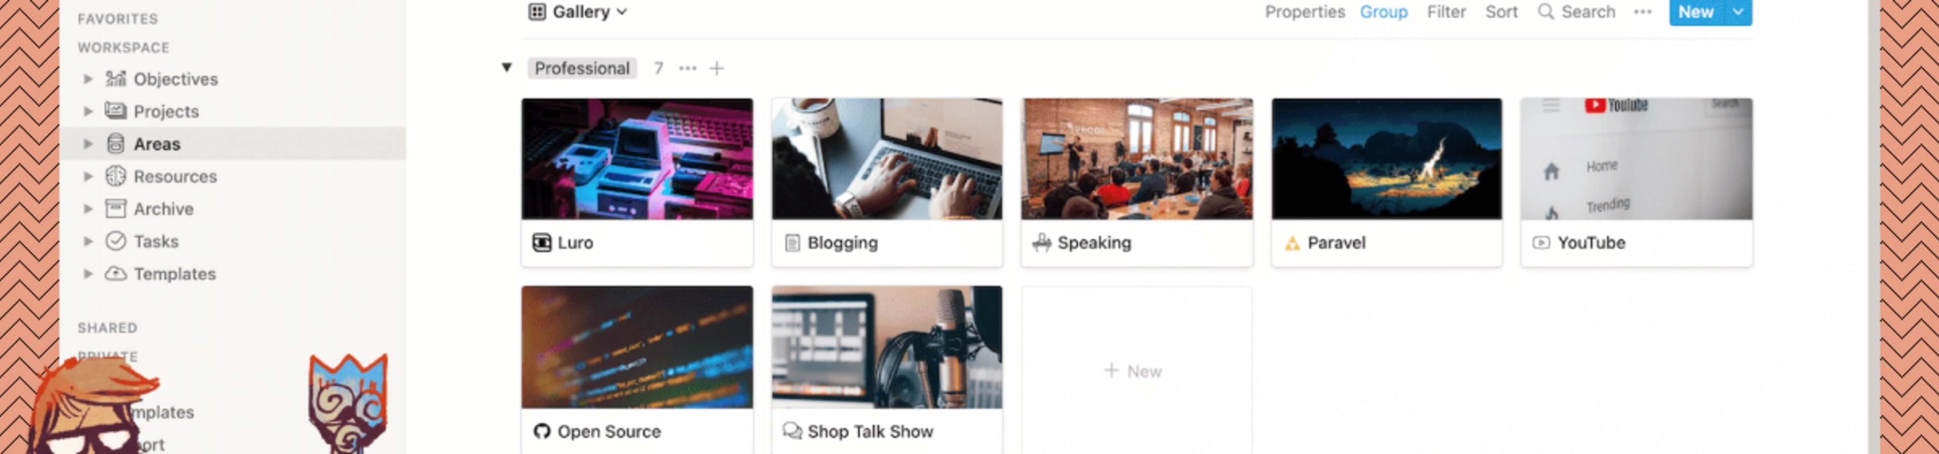This screenshot has height=454, width=1939.
Task: Click the Templates cloud icon in sidebar
Action: click(115, 273)
